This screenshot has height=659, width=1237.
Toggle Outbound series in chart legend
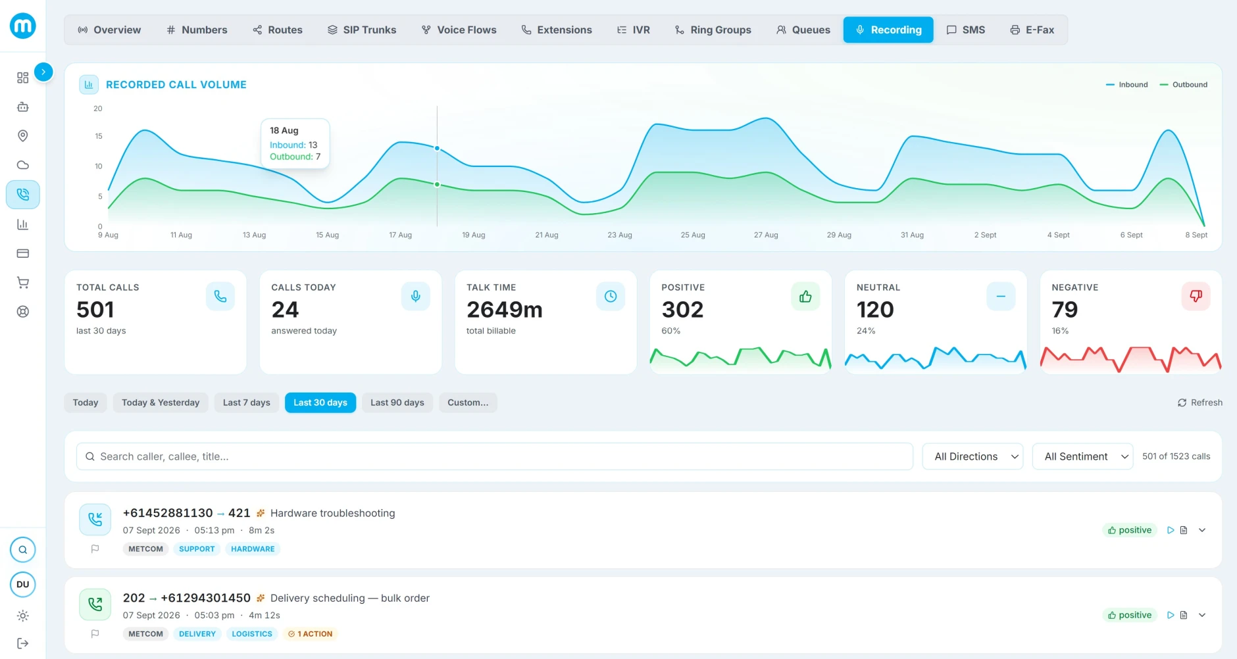coord(1184,85)
